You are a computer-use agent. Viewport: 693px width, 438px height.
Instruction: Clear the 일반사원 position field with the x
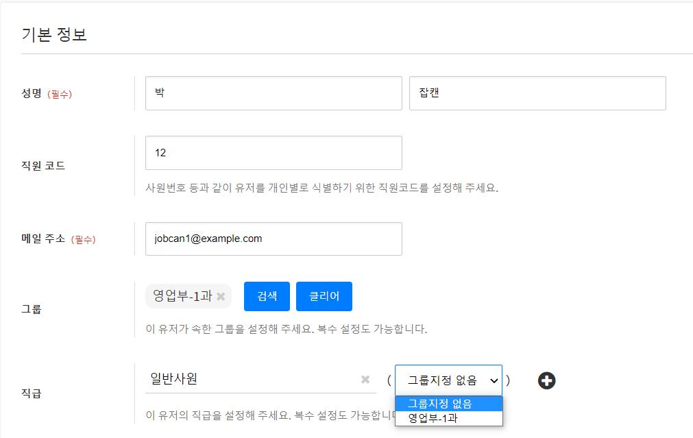point(365,380)
